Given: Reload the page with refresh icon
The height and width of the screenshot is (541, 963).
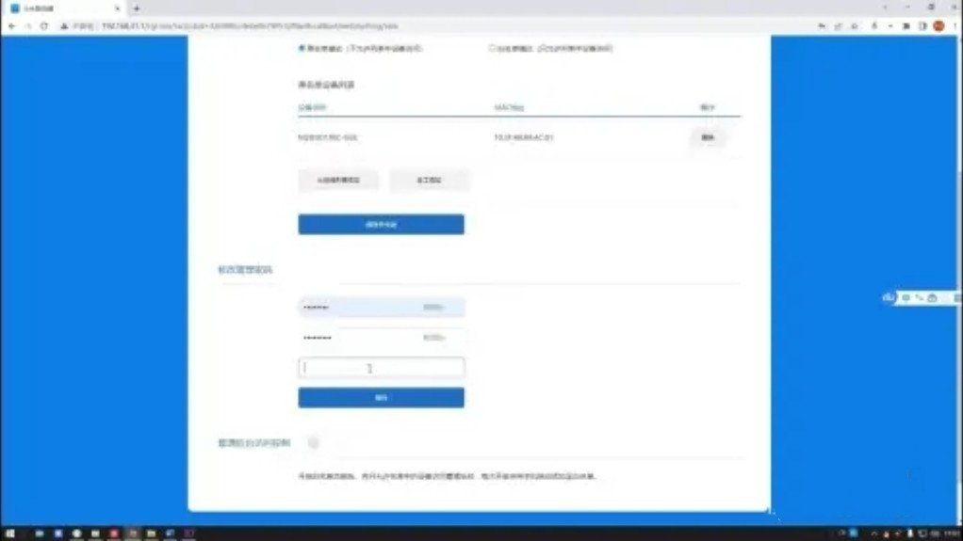Looking at the screenshot, I should [44, 26].
